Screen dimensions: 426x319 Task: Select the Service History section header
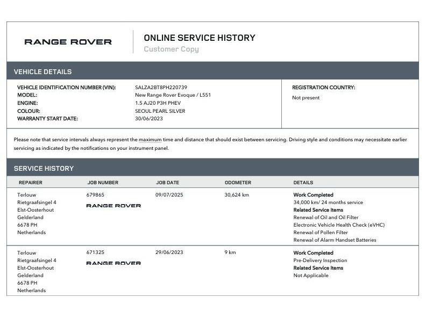point(212,168)
